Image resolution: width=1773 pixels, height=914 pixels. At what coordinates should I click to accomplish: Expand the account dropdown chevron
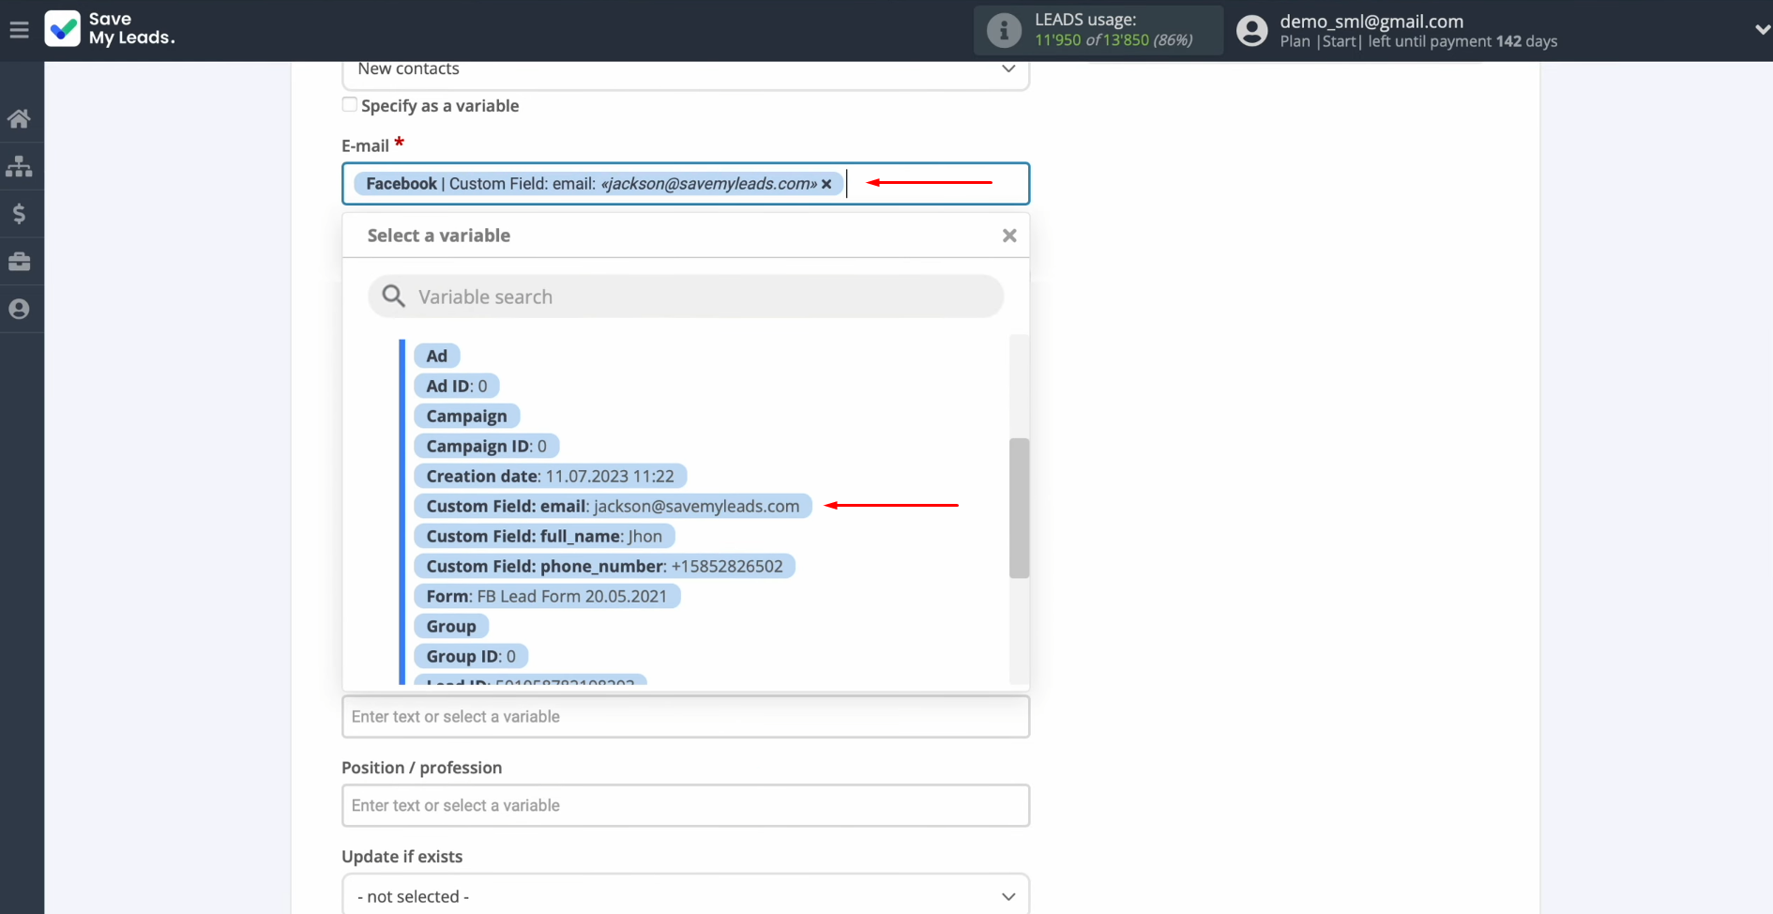[1762, 30]
